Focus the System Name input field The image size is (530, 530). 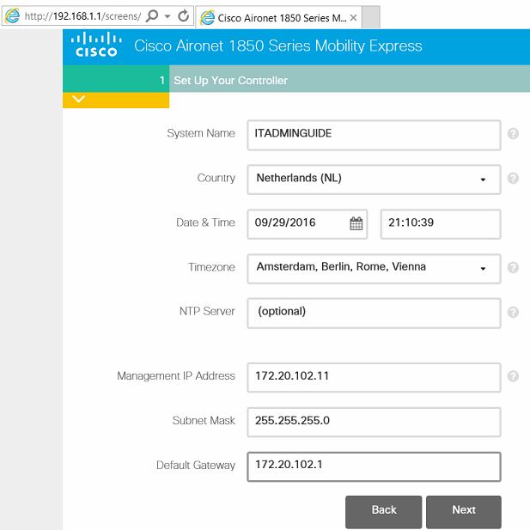[x=374, y=135]
